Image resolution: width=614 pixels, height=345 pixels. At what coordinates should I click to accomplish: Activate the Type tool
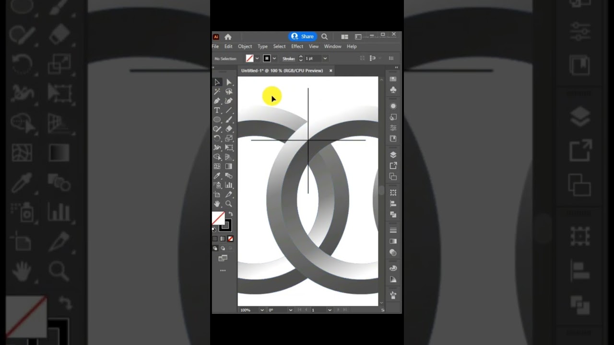(217, 110)
